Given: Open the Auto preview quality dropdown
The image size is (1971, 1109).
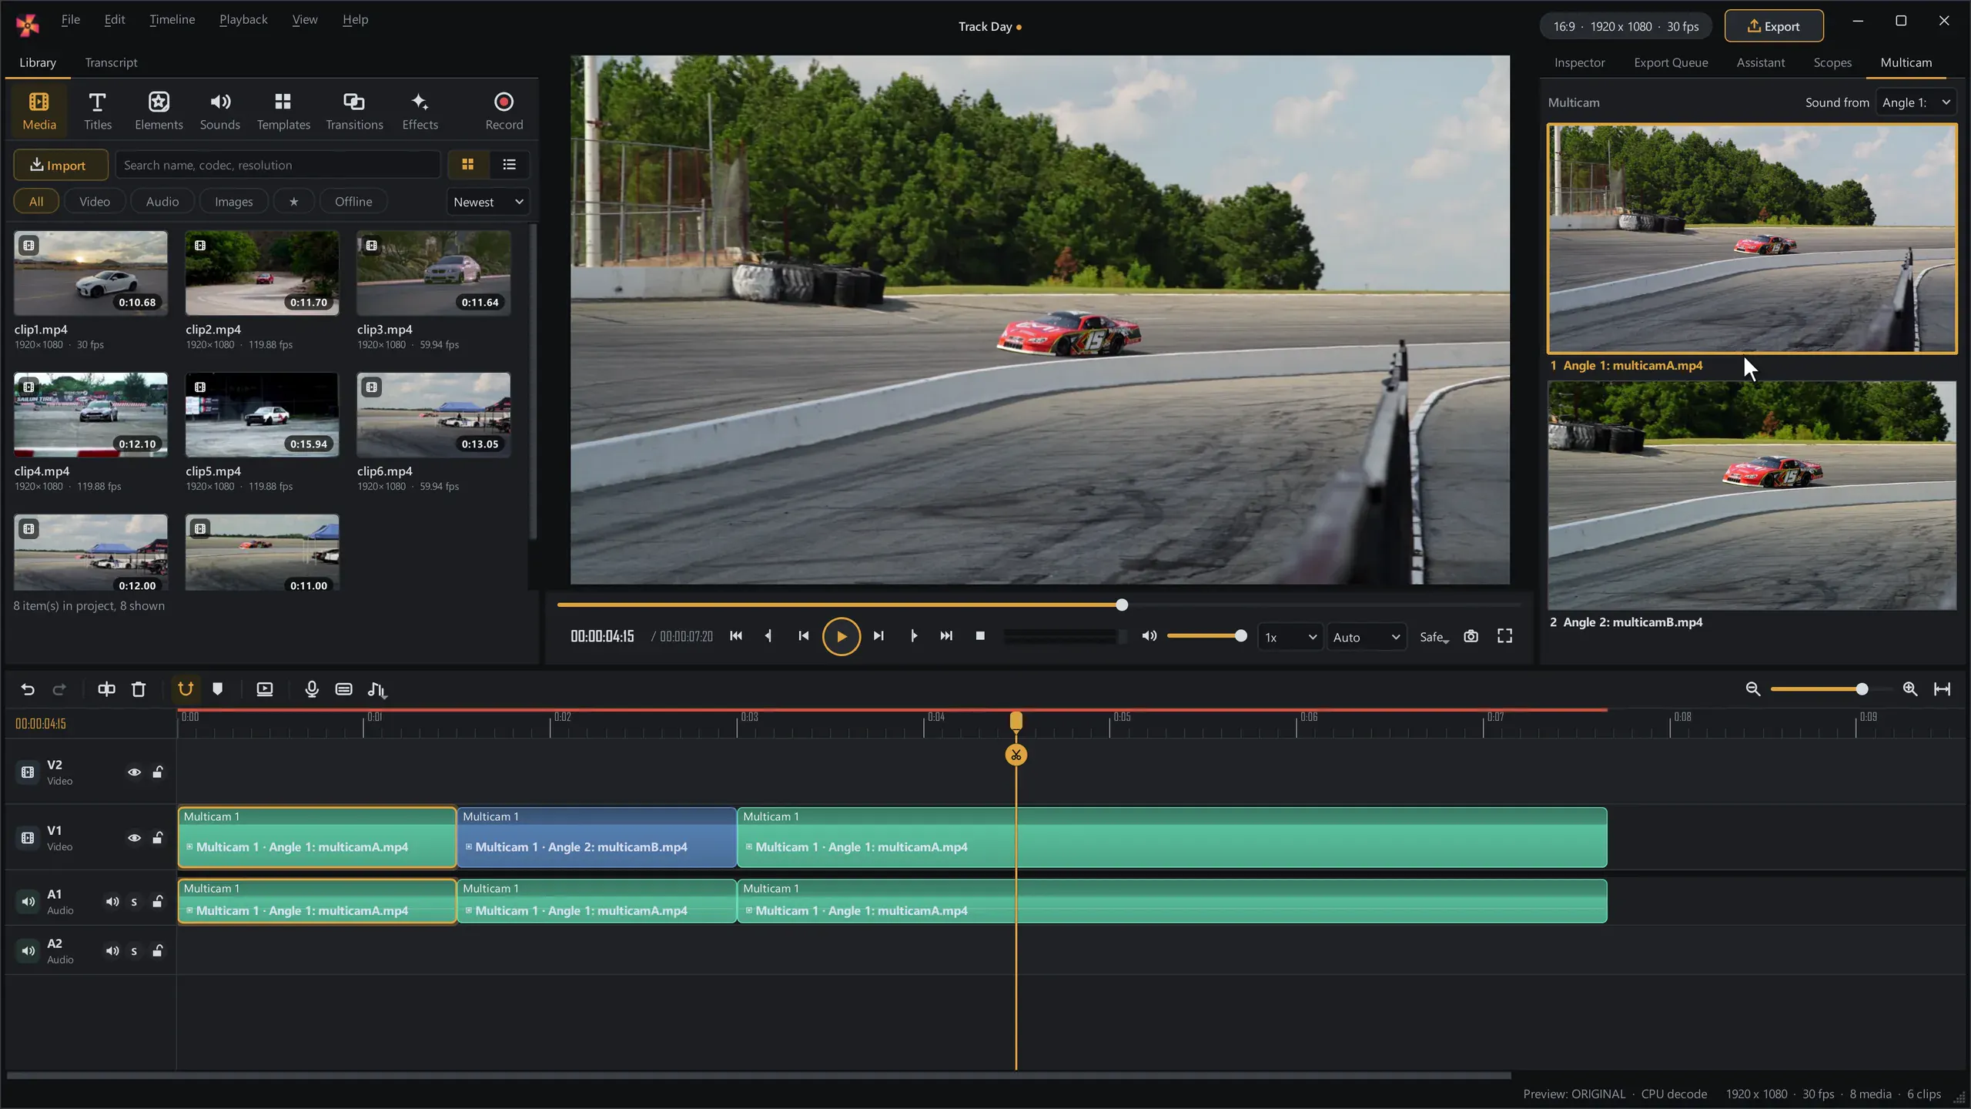Looking at the screenshot, I should tap(1366, 638).
